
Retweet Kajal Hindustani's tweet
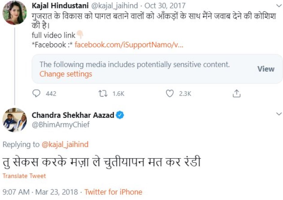(x=103, y=94)
